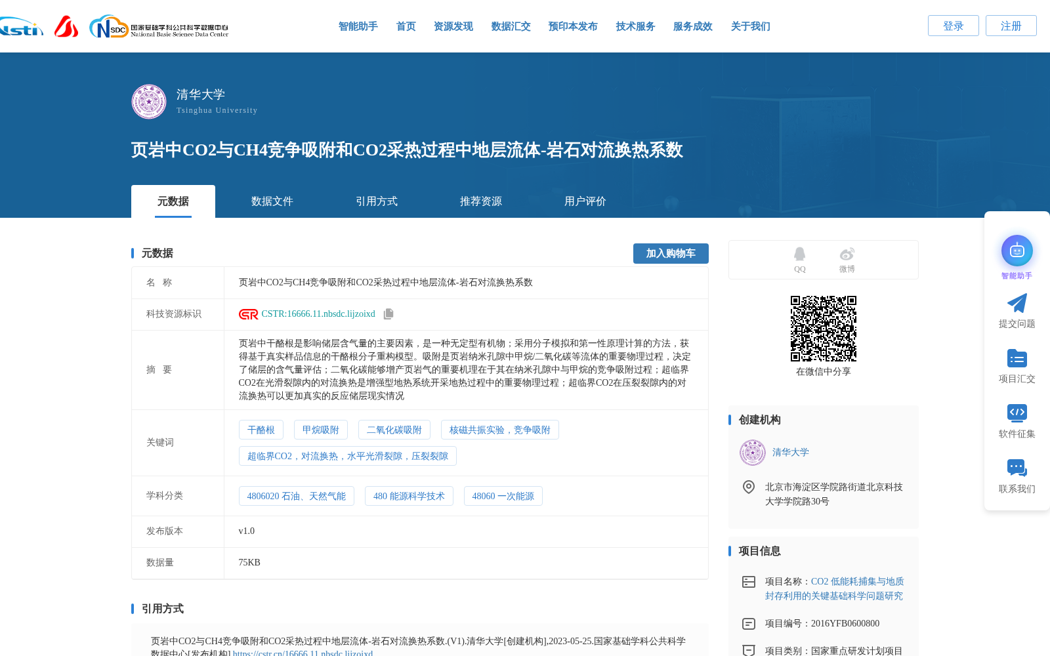
Task: Click the 登录 login button
Action: 954,26
